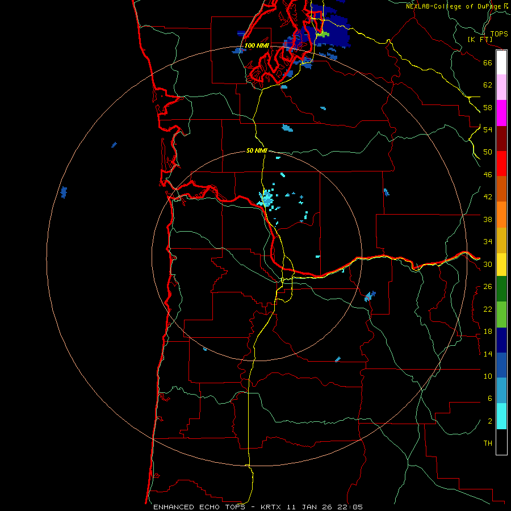Screen dimensions: 511x511
Task: Click the black TH threshold swatch
Action: (501, 442)
